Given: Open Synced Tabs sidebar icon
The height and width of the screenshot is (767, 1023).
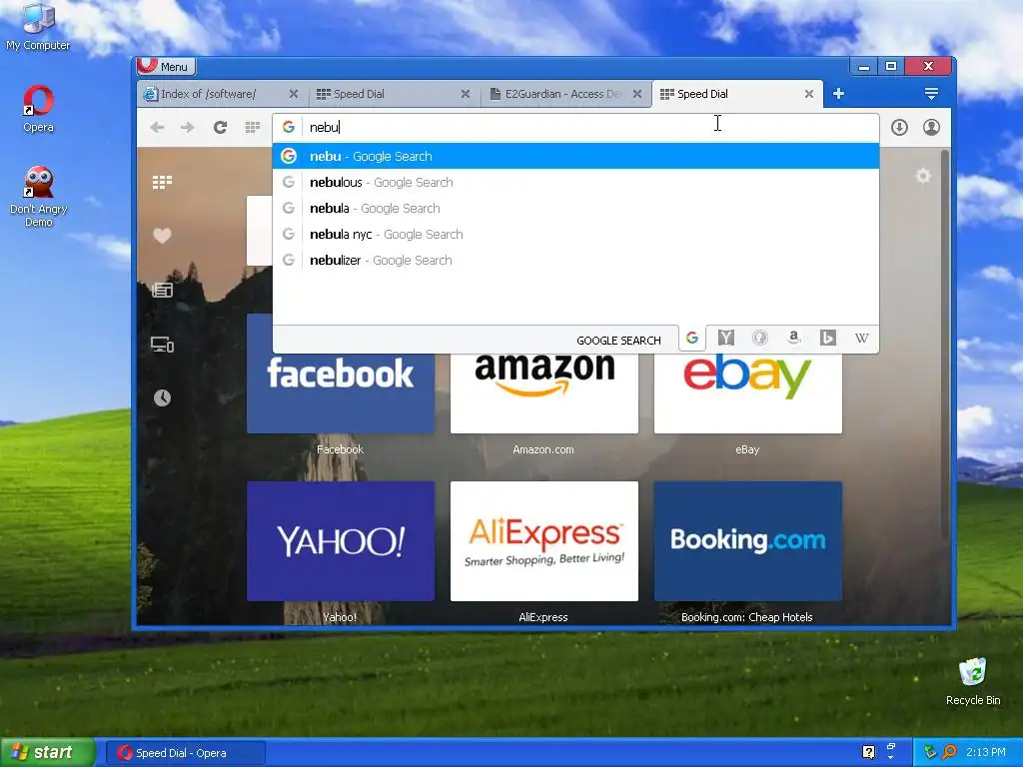Looking at the screenshot, I should point(162,344).
